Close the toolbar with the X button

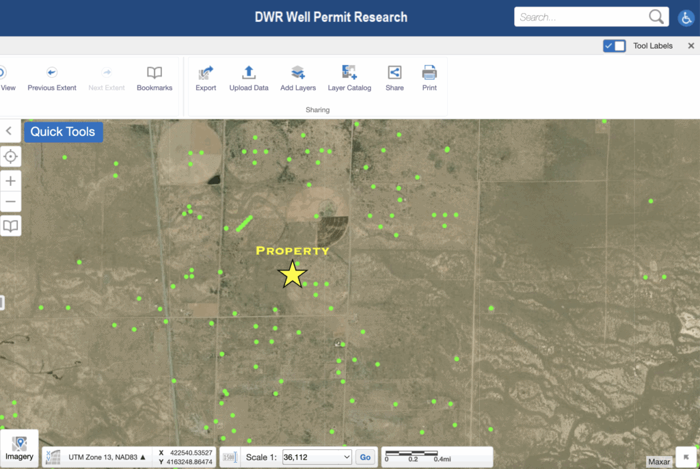(690, 46)
